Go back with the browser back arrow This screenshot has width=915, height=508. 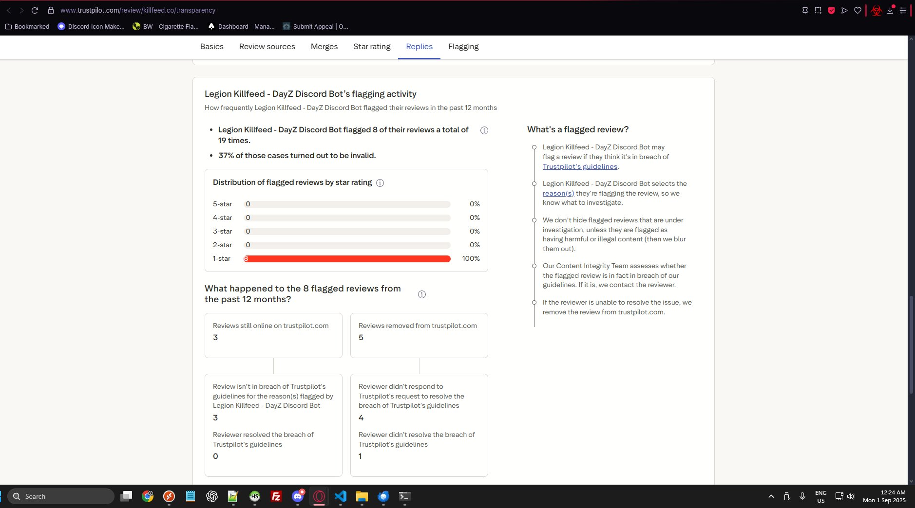point(9,10)
